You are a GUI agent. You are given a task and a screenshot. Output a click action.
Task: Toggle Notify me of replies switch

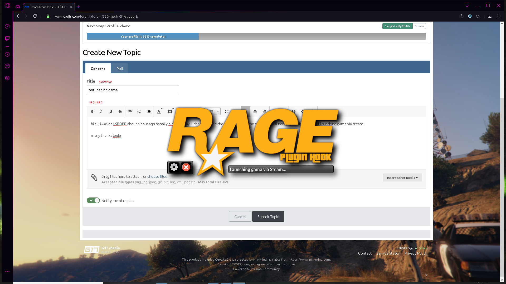(93, 200)
